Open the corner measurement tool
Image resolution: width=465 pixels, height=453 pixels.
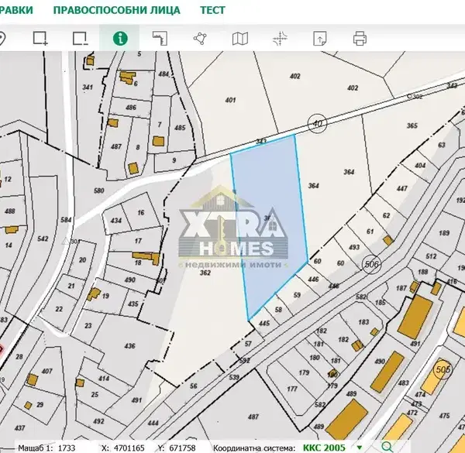point(160,39)
